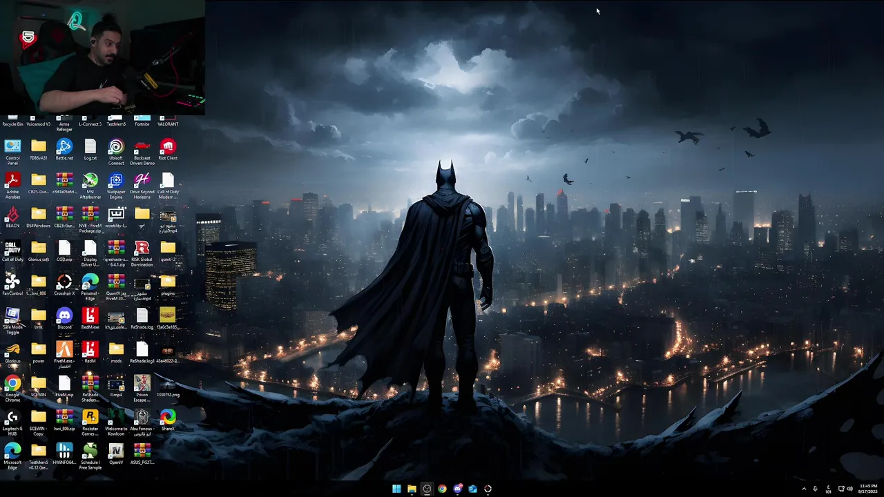
Task: Open HWiNFO64 desktop icon
Action: pyautogui.click(x=64, y=454)
